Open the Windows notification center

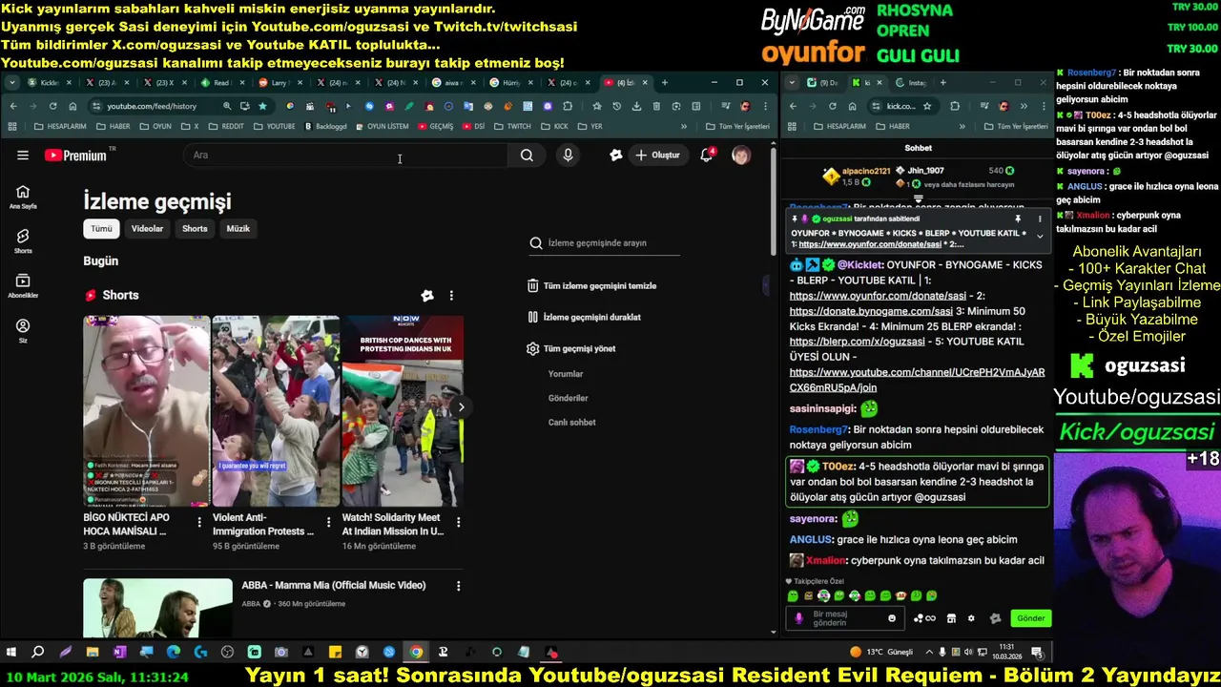1037,653
